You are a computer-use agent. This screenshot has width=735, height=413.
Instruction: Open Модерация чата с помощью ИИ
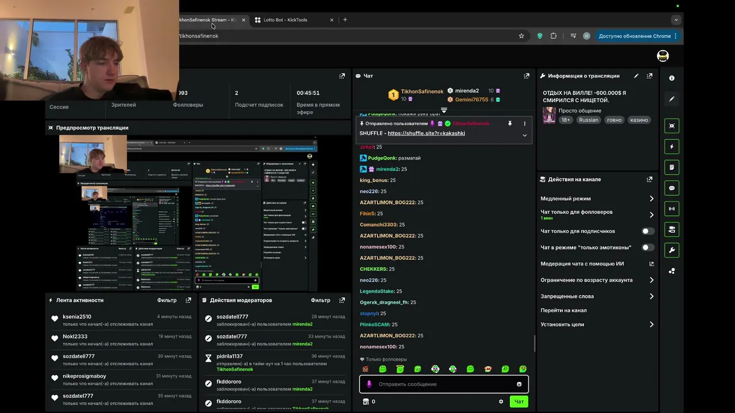coord(597,264)
